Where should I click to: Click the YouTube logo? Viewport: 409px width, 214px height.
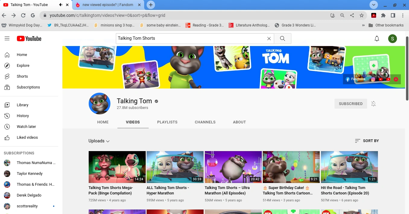click(x=29, y=39)
